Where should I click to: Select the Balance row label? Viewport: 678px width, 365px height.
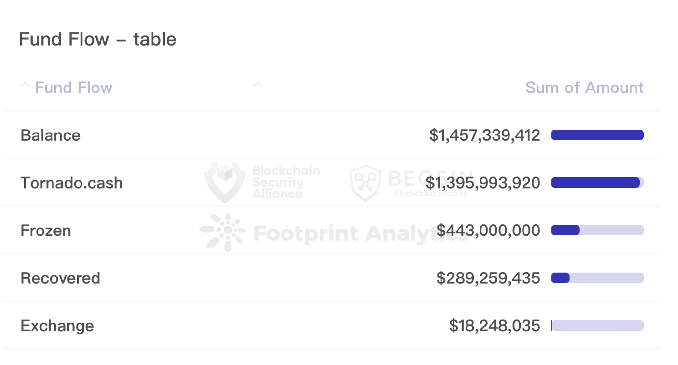(51, 135)
